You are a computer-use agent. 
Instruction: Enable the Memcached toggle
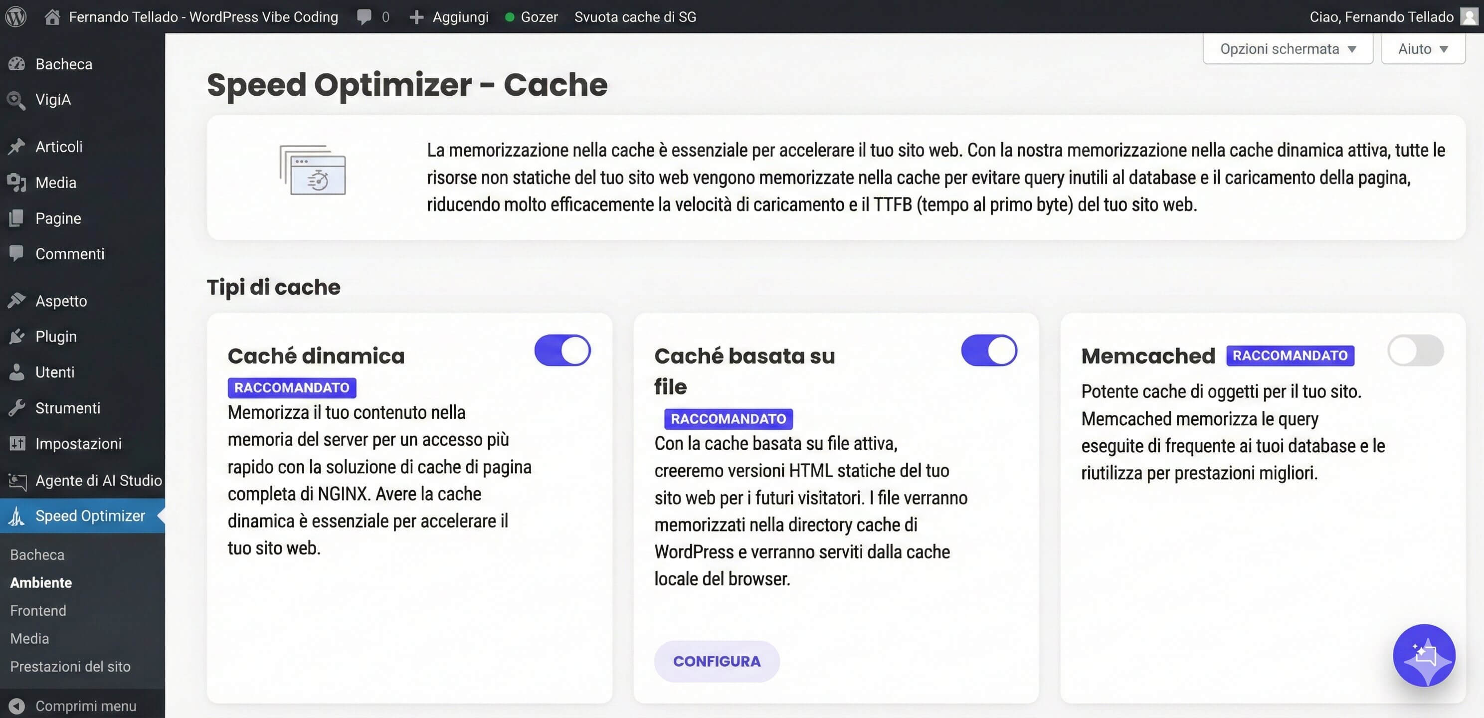pos(1416,350)
